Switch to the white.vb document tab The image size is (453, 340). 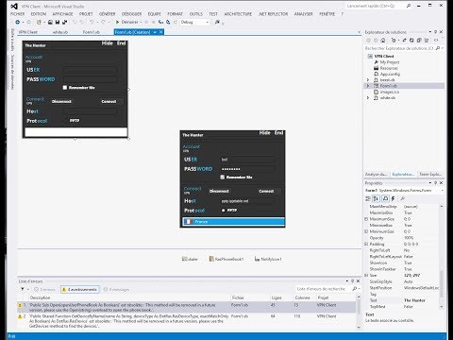coord(60,32)
